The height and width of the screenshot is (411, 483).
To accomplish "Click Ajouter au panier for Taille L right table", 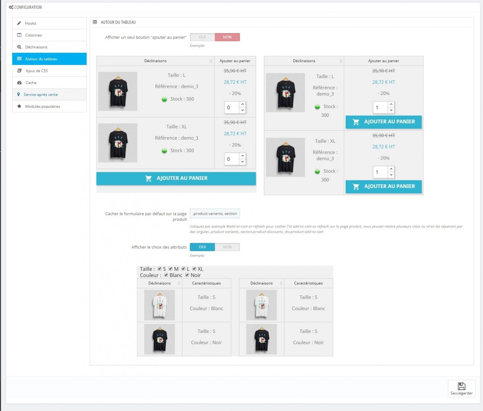I will pyautogui.click(x=384, y=122).
